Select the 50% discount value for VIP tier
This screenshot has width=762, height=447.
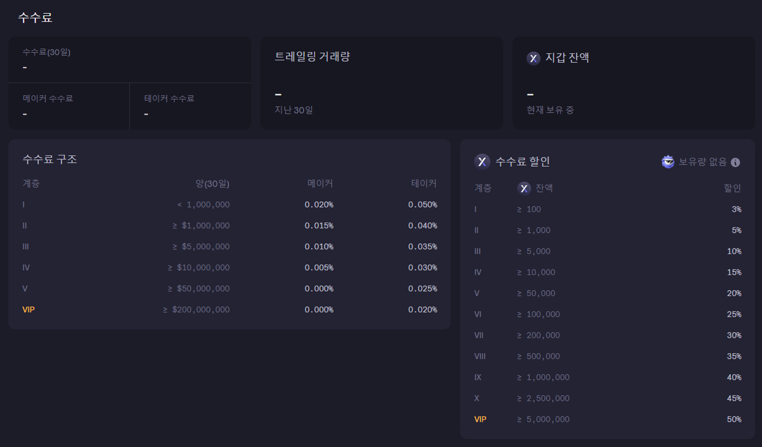[x=734, y=419]
